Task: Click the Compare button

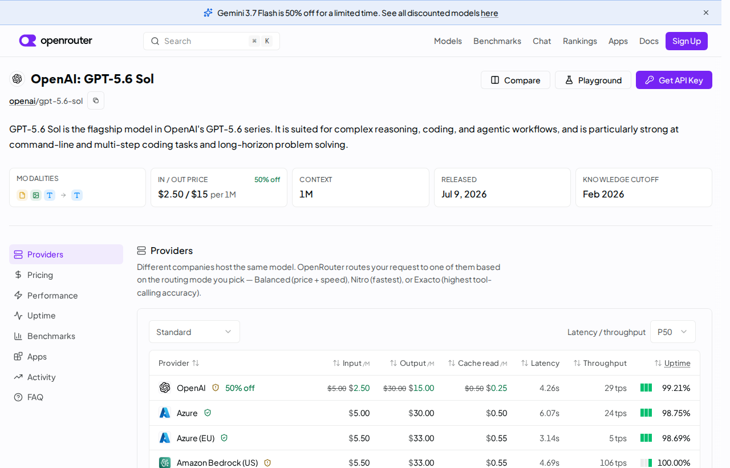Action: tap(516, 80)
